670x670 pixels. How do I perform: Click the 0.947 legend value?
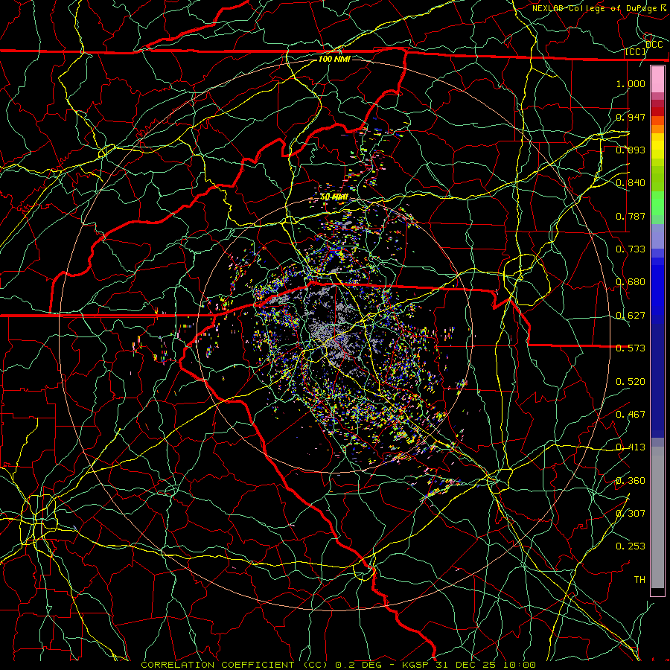pyautogui.click(x=631, y=117)
